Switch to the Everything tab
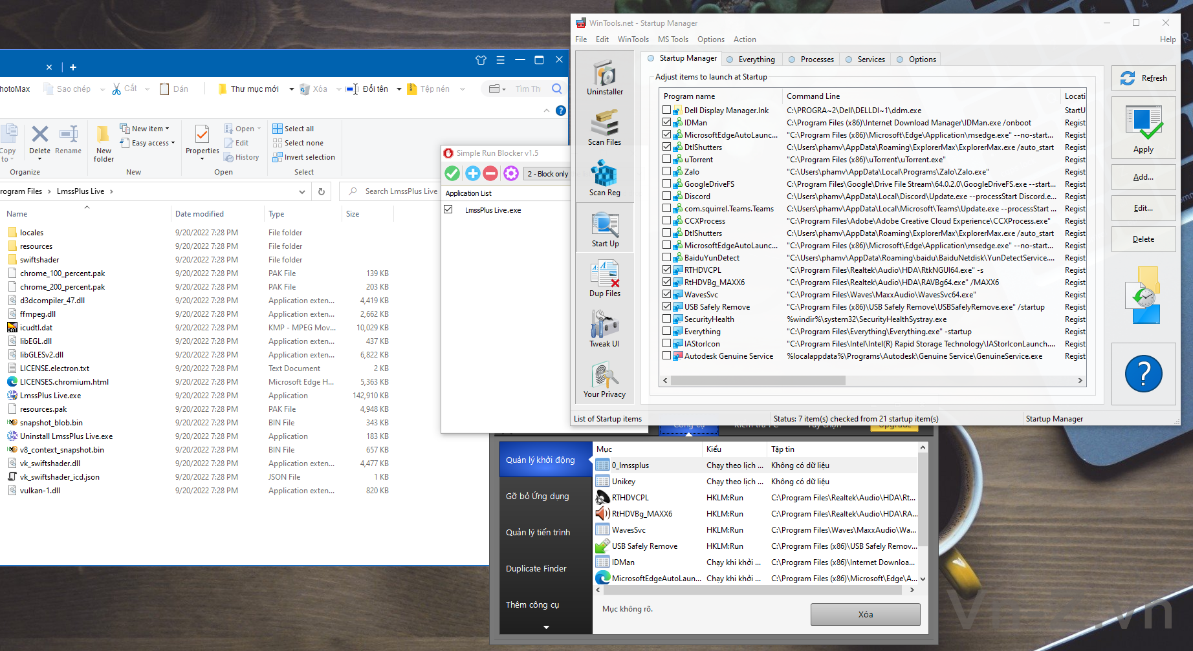Image resolution: width=1193 pixels, height=651 pixels. coord(750,59)
